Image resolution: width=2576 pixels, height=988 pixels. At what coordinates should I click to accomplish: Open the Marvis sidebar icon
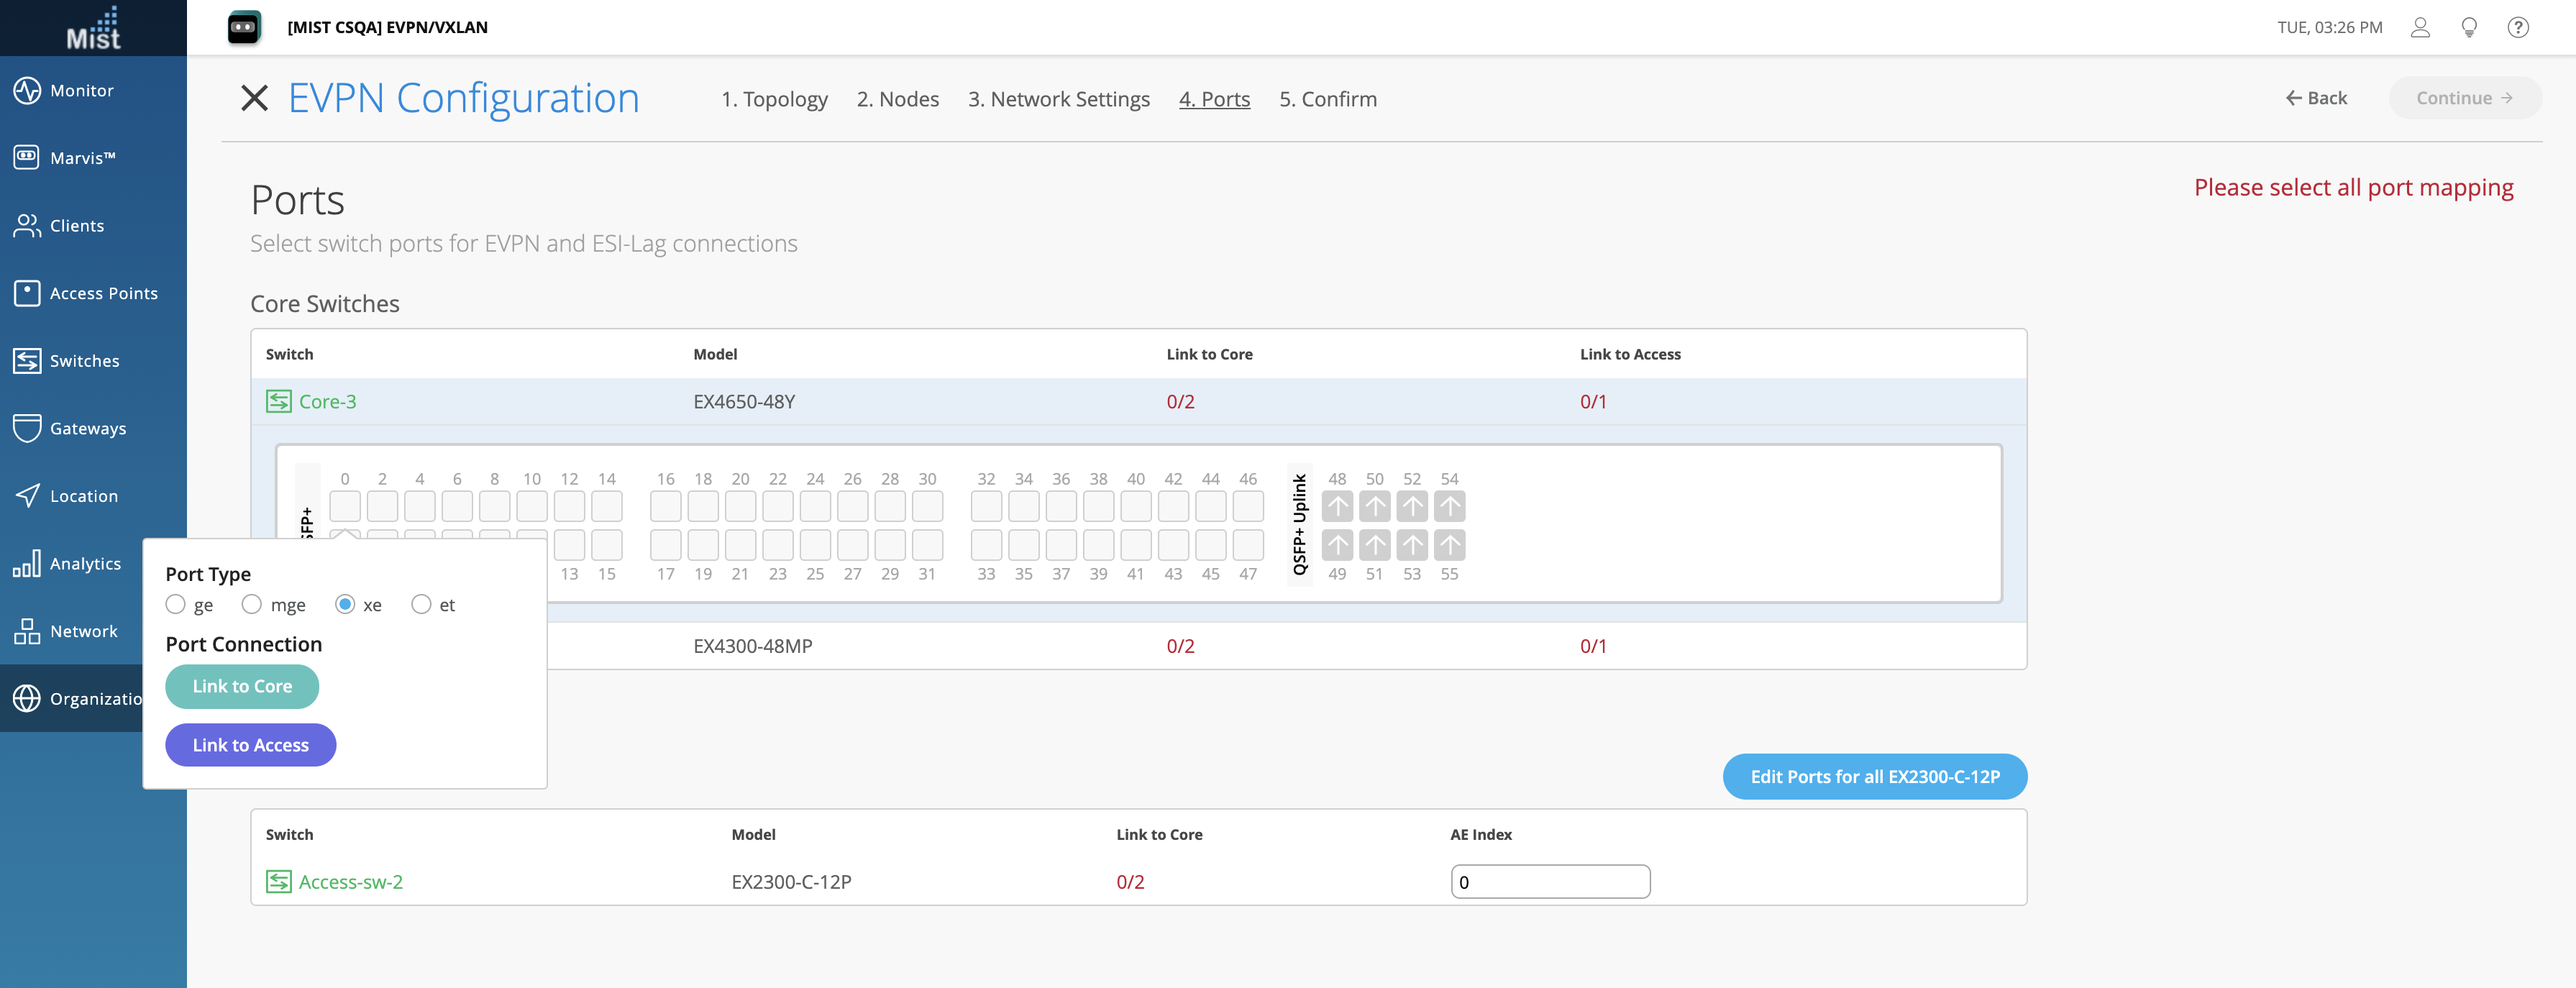click(27, 157)
